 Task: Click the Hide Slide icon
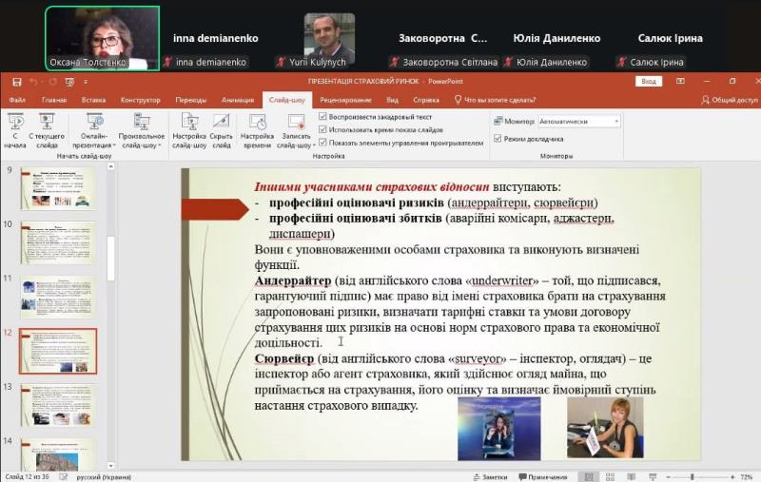pos(222,122)
